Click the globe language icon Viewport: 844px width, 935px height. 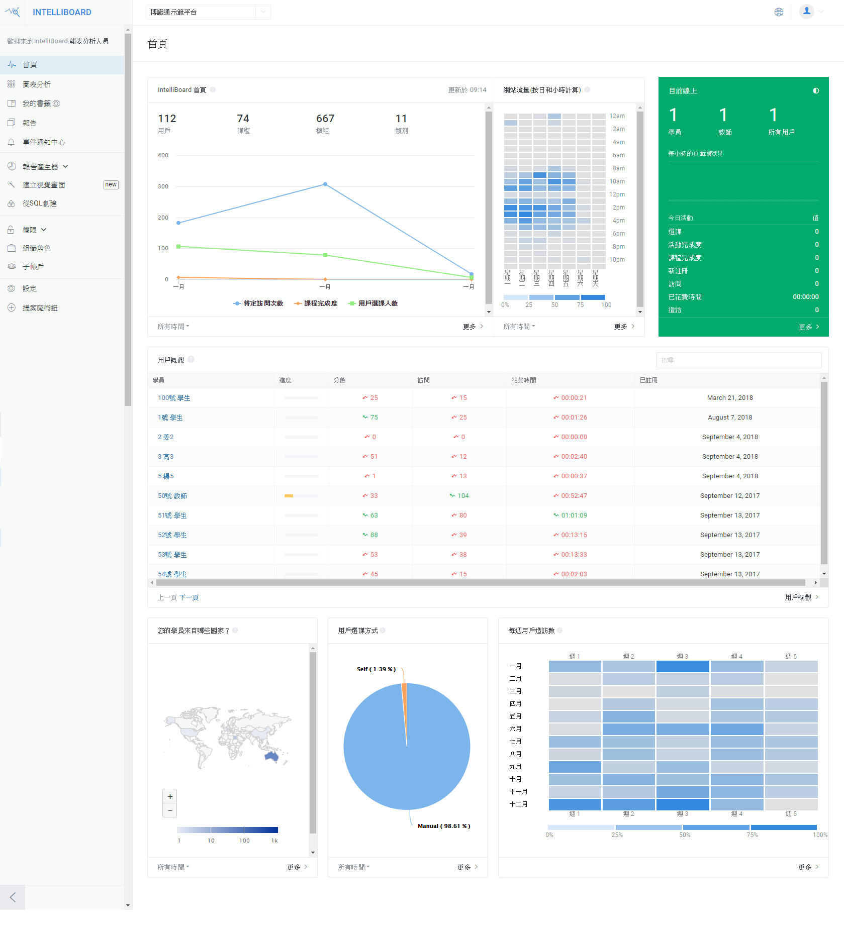(779, 12)
